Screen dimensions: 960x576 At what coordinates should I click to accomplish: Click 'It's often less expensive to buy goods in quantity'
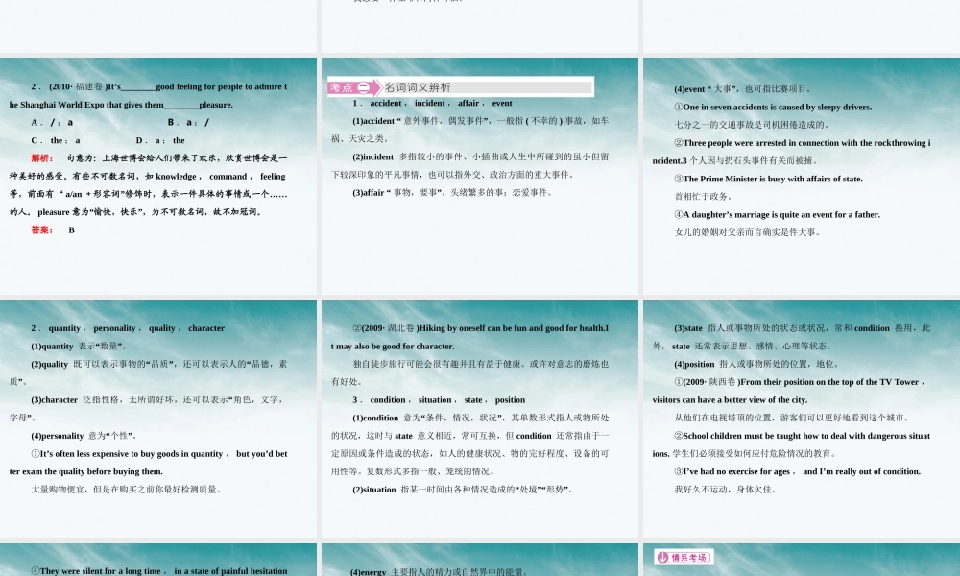tap(148, 463)
